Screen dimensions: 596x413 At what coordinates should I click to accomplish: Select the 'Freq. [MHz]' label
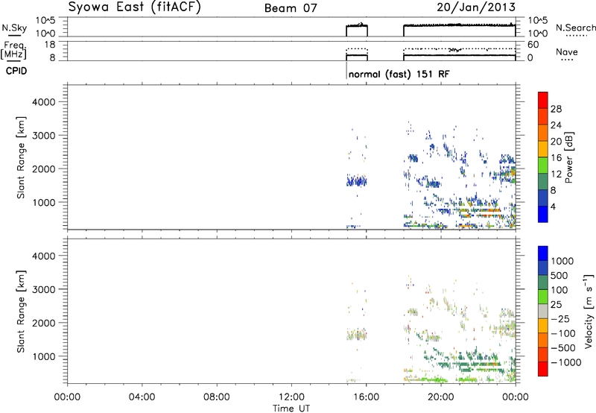(13, 50)
